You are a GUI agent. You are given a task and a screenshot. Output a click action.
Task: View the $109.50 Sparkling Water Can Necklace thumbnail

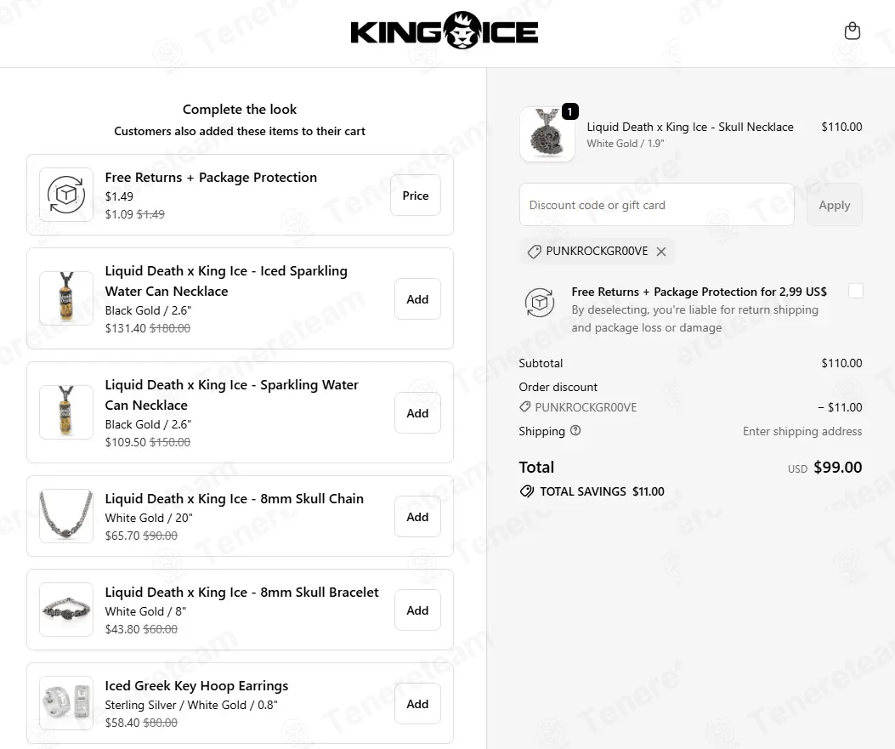pos(66,412)
